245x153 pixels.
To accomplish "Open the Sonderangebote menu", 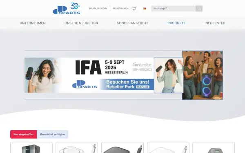I will pos(133,23).
